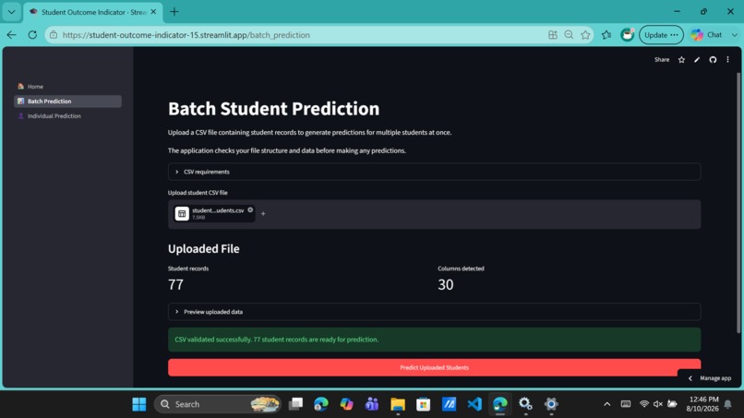Screen dimensions: 744x418
Task: Open notifications bell icon
Action: 728,404
